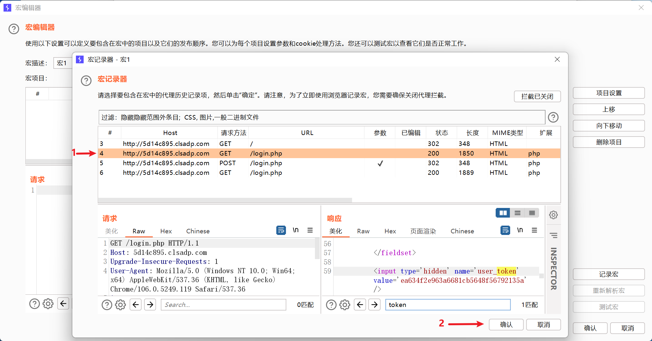Select response 美化 tab
The width and height of the screenshot is (652, 341).
[x=335, y=231]
